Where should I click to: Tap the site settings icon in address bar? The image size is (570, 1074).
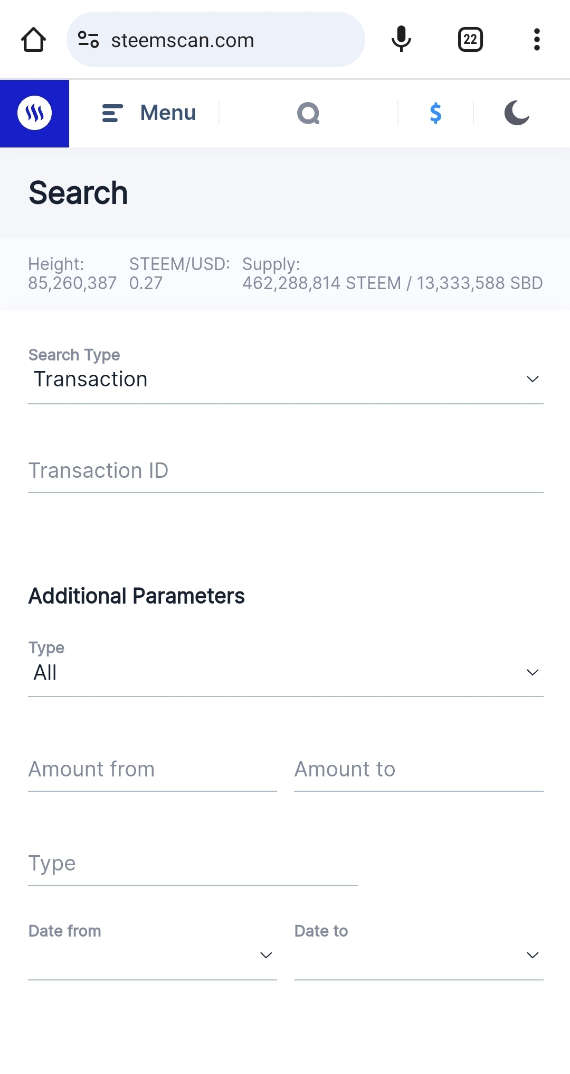pos(88,40)
